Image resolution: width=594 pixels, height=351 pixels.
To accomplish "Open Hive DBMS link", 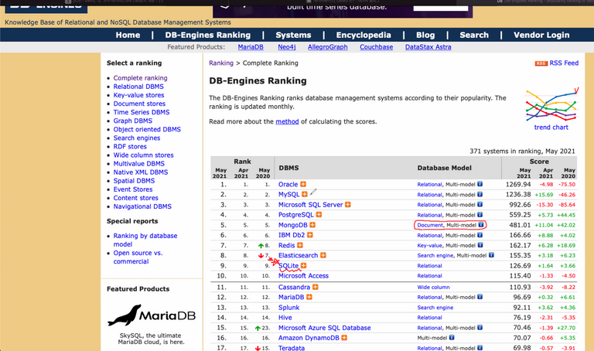I will point(285,318).
